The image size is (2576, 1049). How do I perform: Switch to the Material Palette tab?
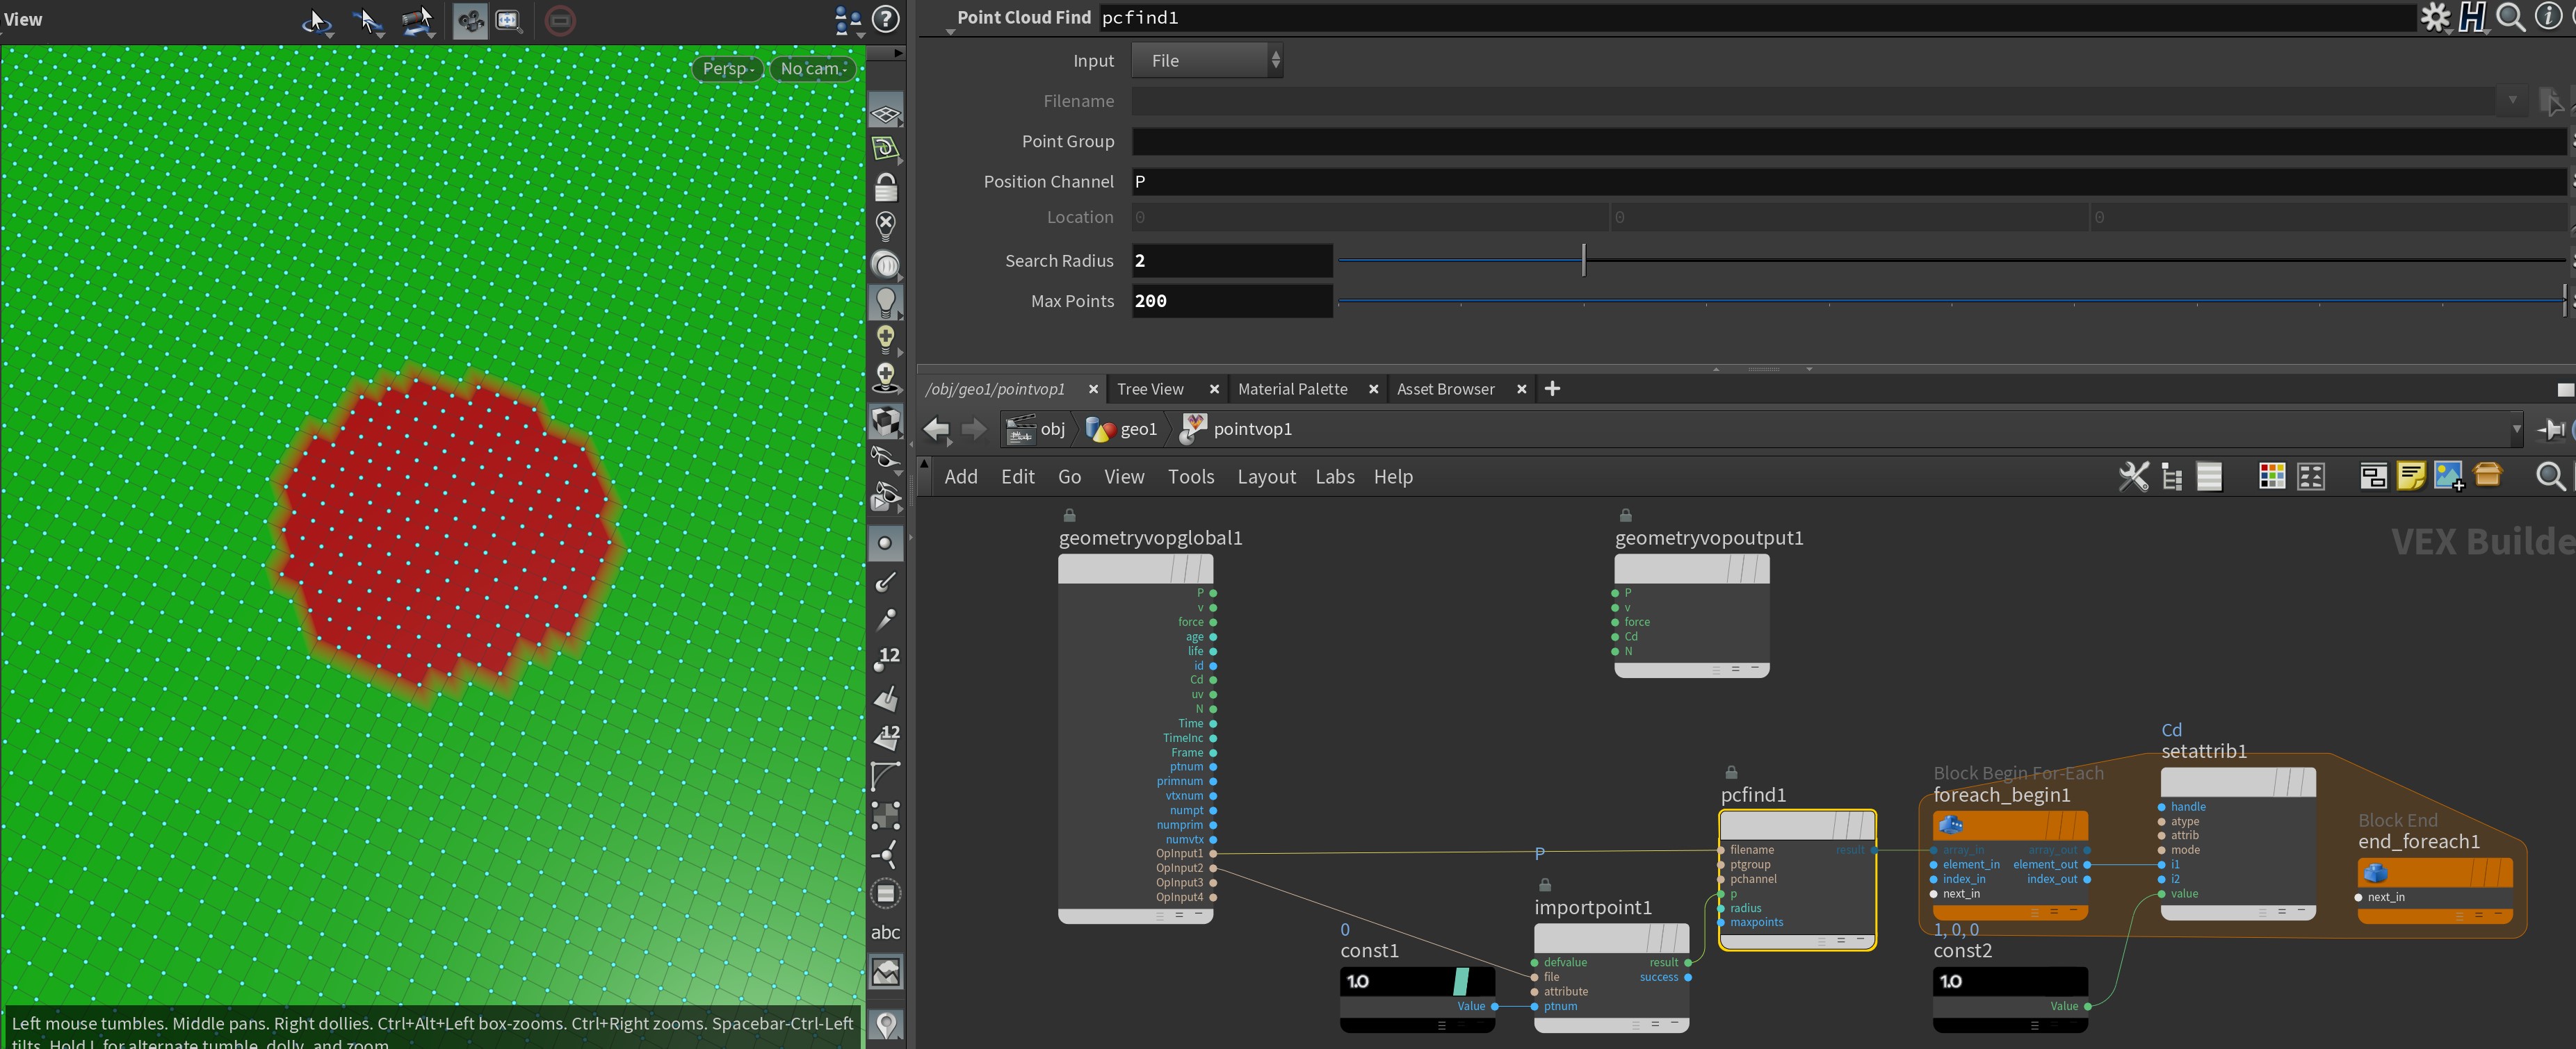tap(1292, 388)
